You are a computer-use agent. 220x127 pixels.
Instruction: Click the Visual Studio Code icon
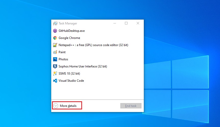[x=55, y=81]
